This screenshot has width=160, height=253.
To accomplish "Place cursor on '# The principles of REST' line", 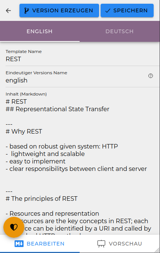I will pos(41,199).
